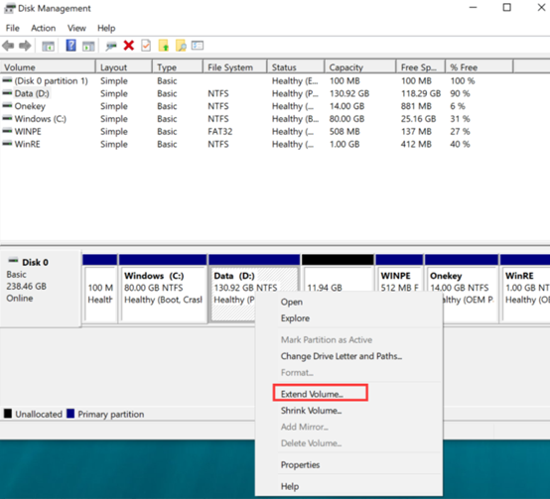Open the Action menu
The height and width of the screenshot is (499, 550).
click(43, 28)
